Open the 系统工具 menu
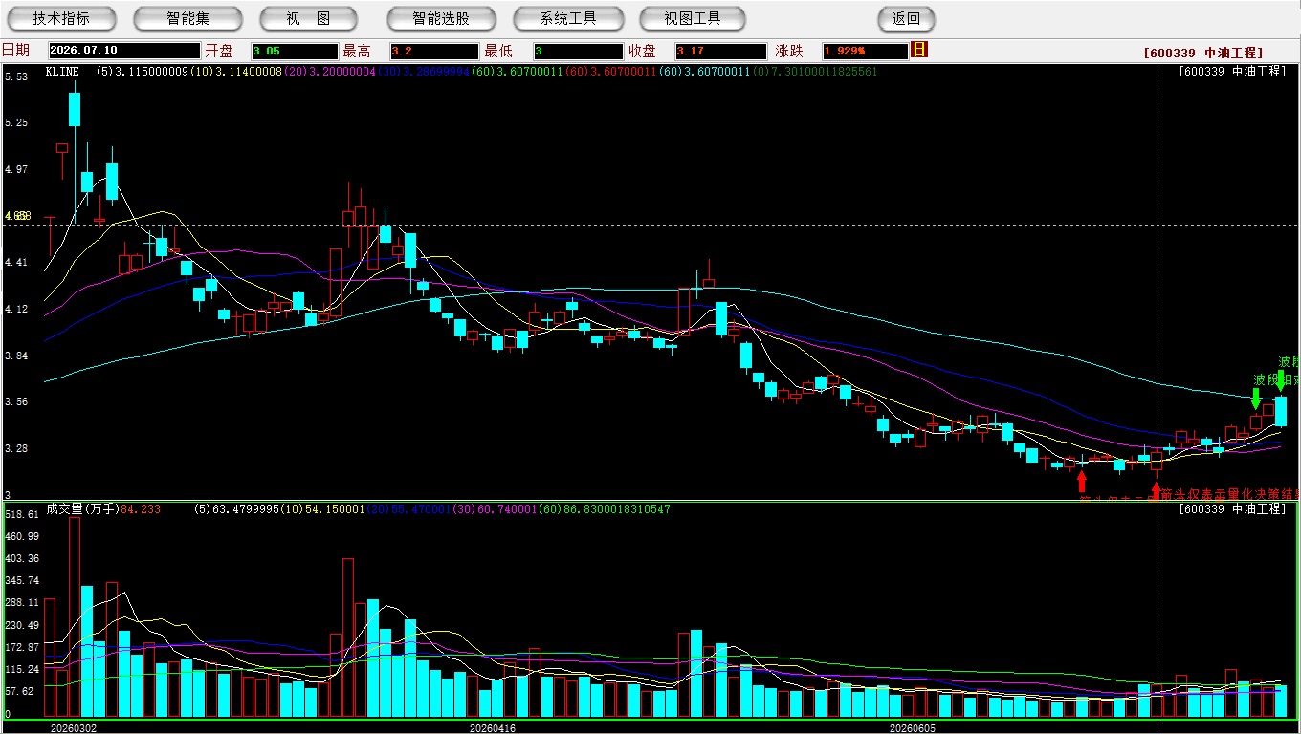The height and width of the screenshot is (734, 1301). pyautogui.click(x=568, y=18)
